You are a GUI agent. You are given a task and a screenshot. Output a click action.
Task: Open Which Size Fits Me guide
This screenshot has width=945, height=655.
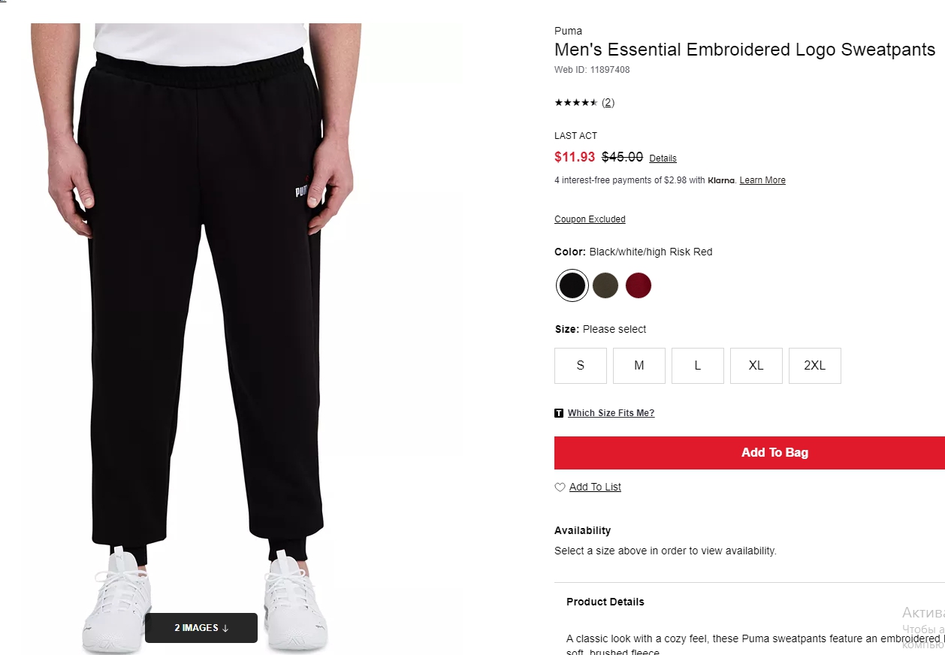(x=611, y=413)
